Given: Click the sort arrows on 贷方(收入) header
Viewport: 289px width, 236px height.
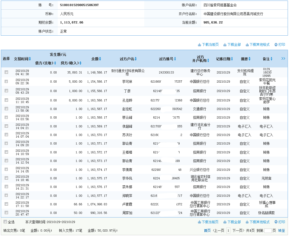Looking at the screenshot, I should 80,63.
